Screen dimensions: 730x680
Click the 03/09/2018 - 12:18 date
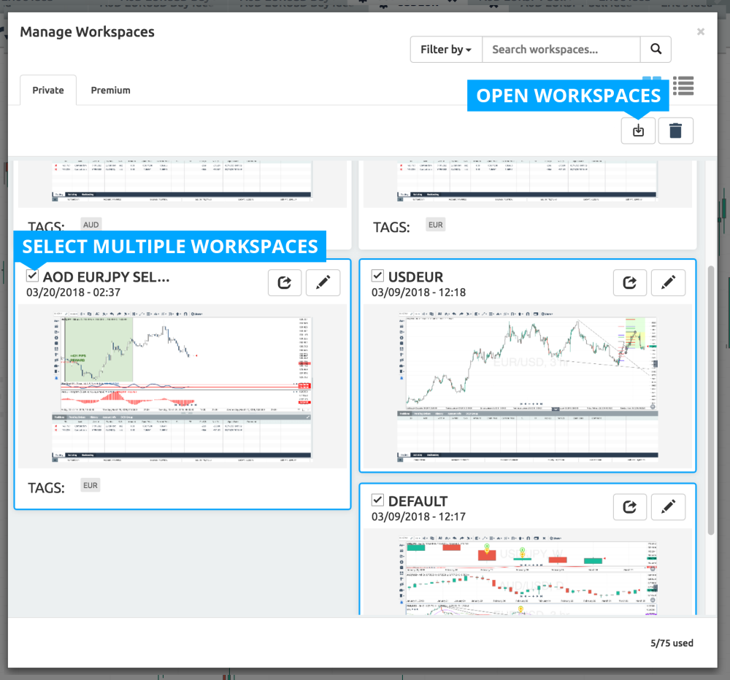418,293
